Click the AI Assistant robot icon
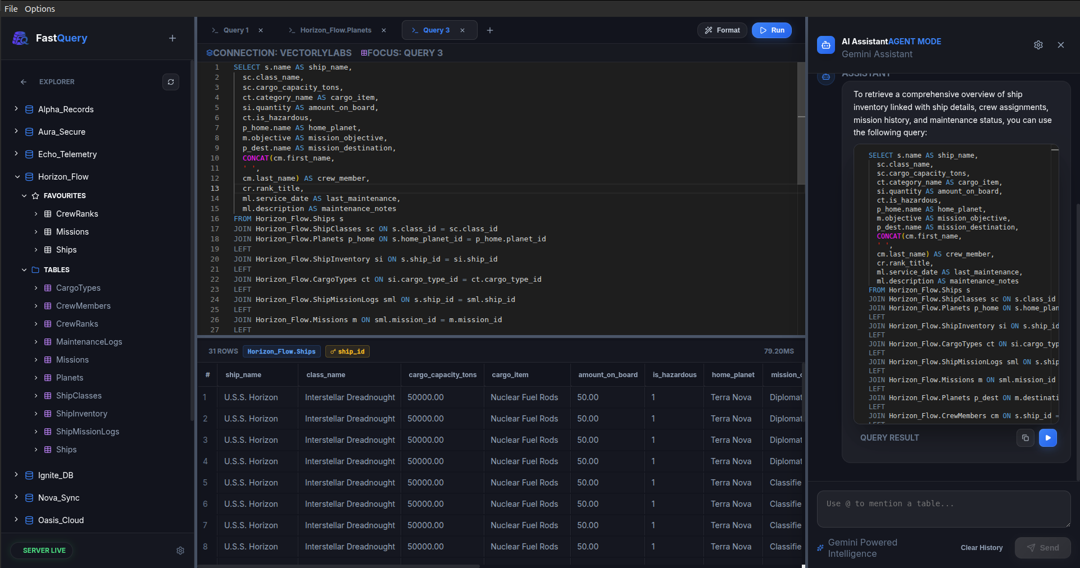The image size is (1080, 568). pyautogui.click(x=826, y=45)
